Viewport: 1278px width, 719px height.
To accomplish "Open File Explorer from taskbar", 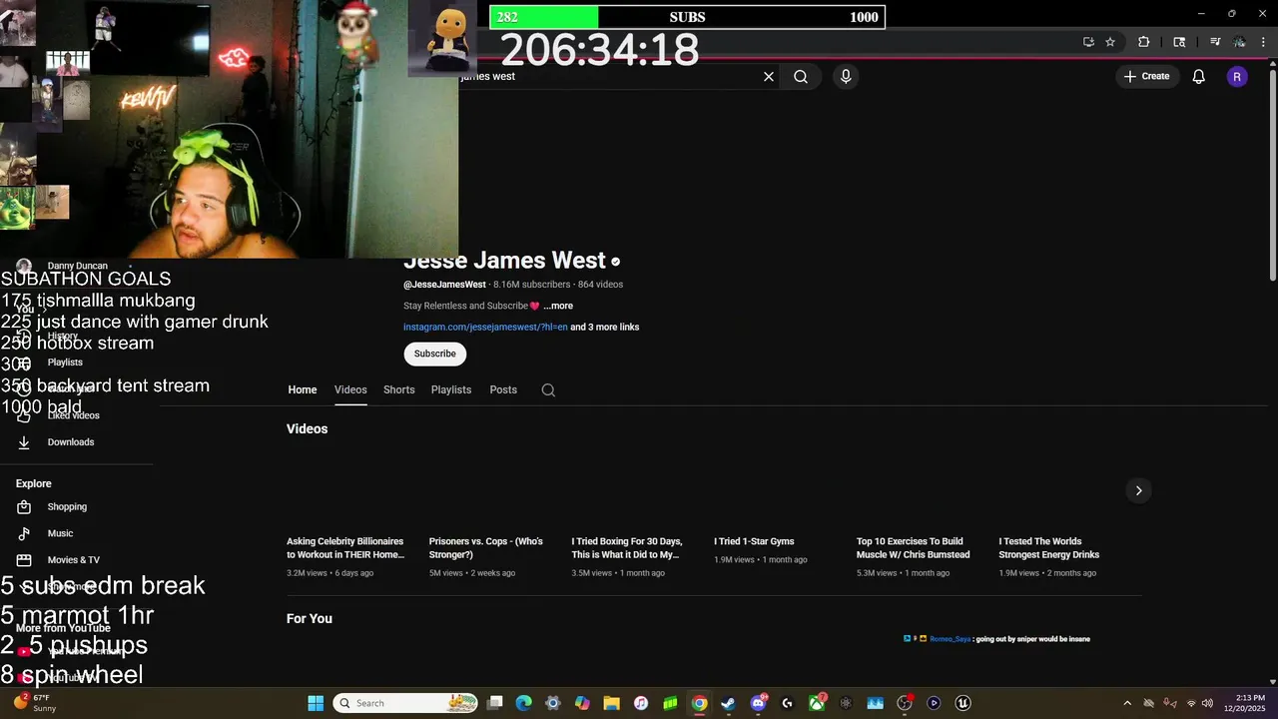I will (611, 703).
